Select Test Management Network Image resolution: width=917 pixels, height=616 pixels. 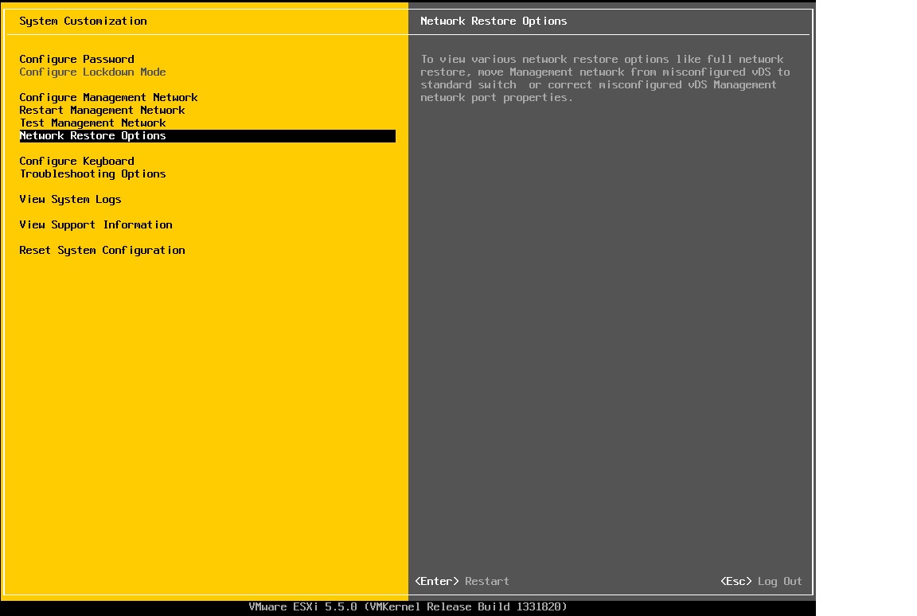pos(92,123)
